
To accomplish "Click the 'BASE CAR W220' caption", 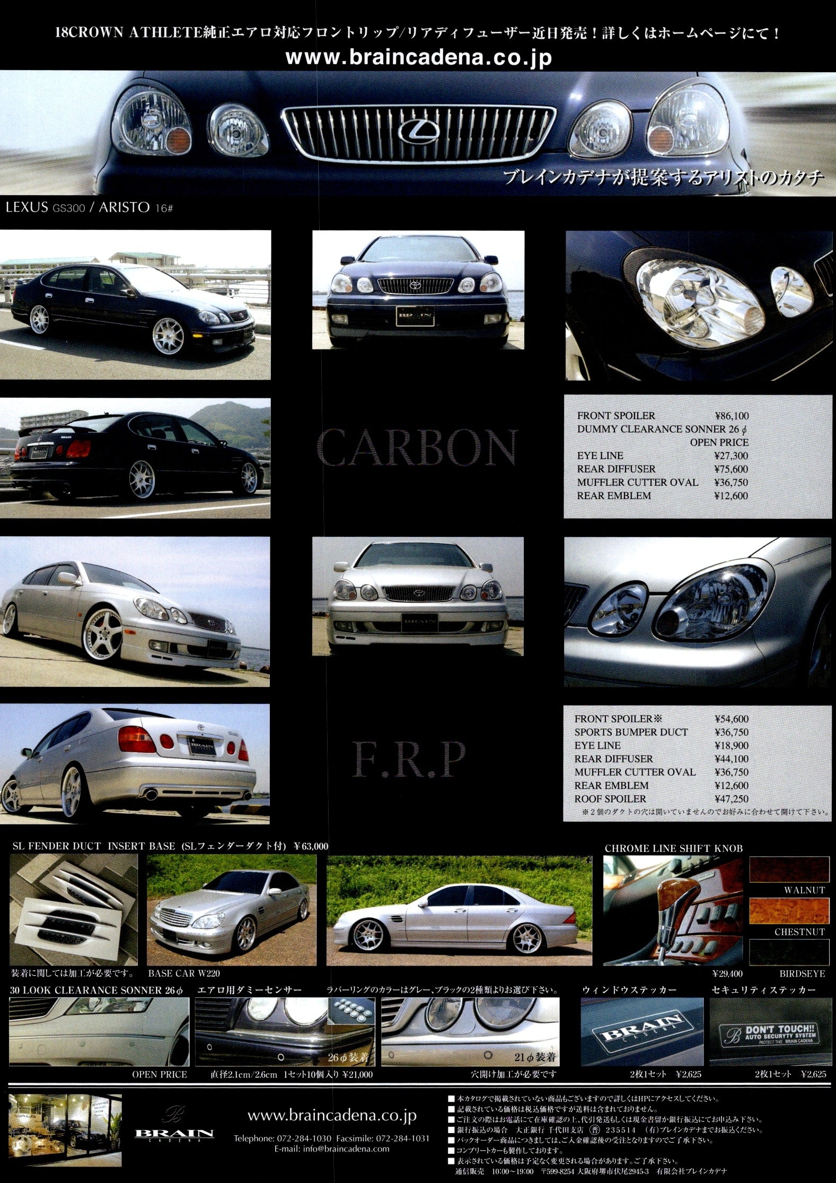I will pos(184,973).
